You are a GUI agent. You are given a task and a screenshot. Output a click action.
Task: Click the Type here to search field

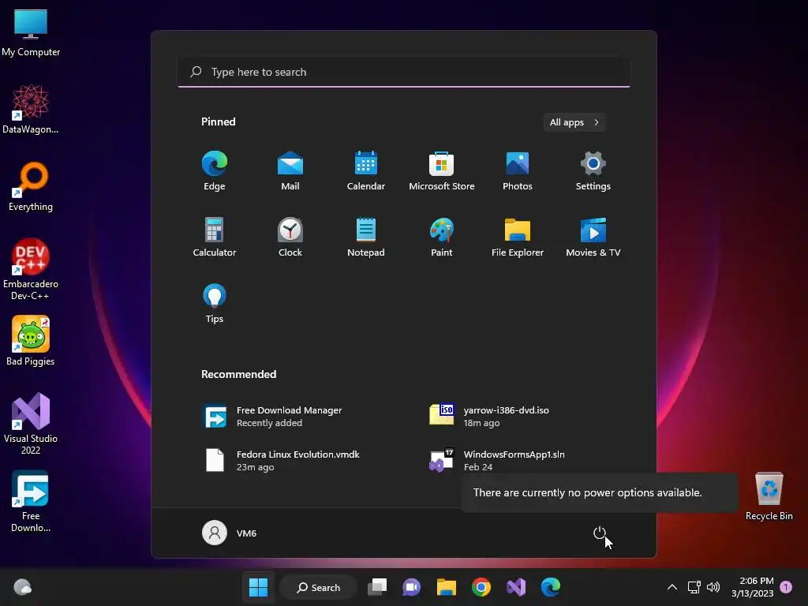coord(404,72)
